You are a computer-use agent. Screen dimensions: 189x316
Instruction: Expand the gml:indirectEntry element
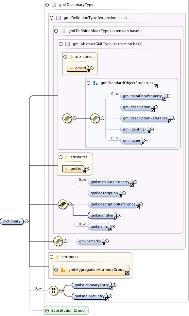[x=111, y=296]
